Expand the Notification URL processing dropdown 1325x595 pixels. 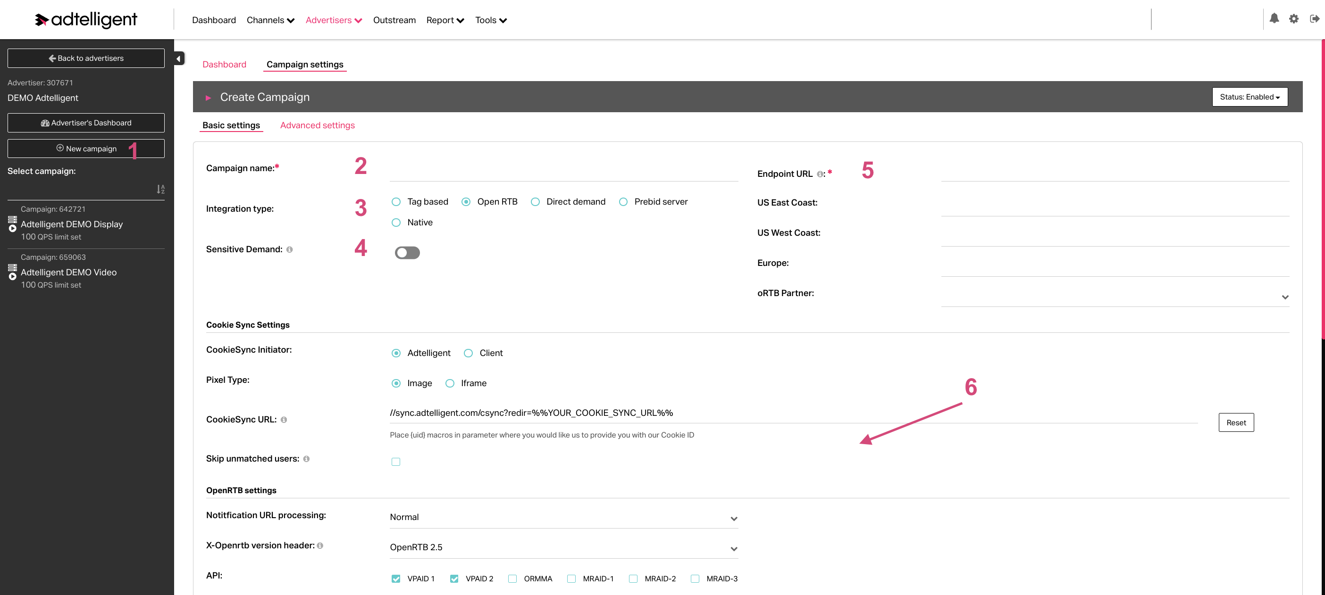coord(564,517)
